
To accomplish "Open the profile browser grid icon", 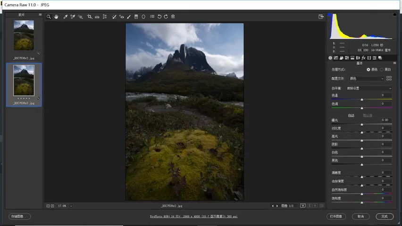I will [389, 78].
